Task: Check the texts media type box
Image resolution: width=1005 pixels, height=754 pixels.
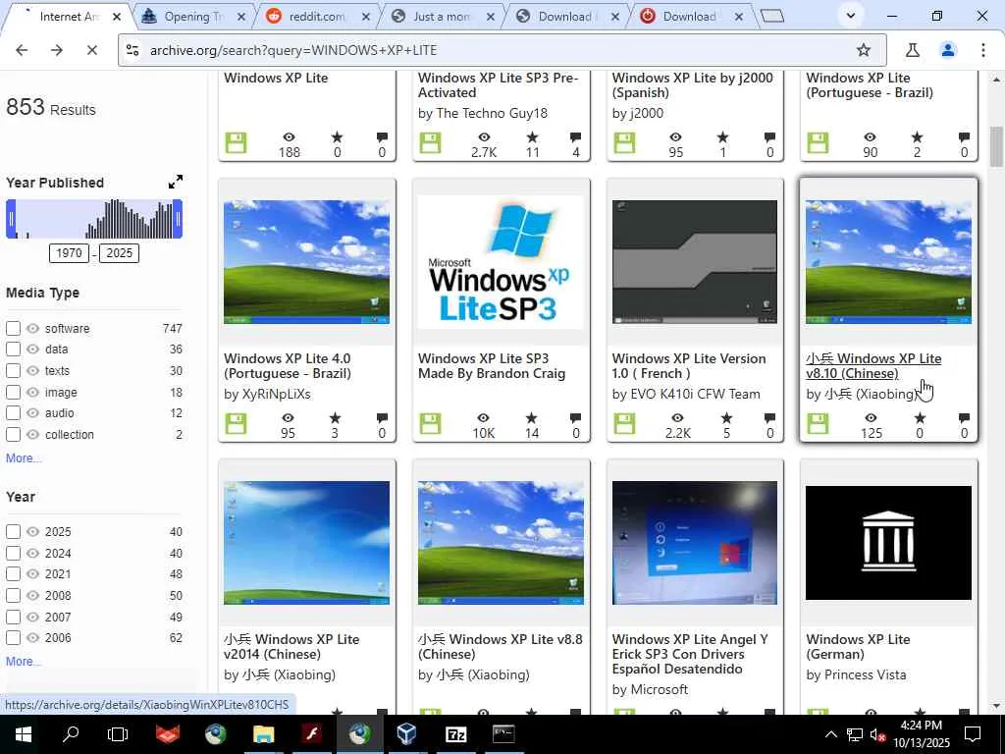Action: point(13,370)
